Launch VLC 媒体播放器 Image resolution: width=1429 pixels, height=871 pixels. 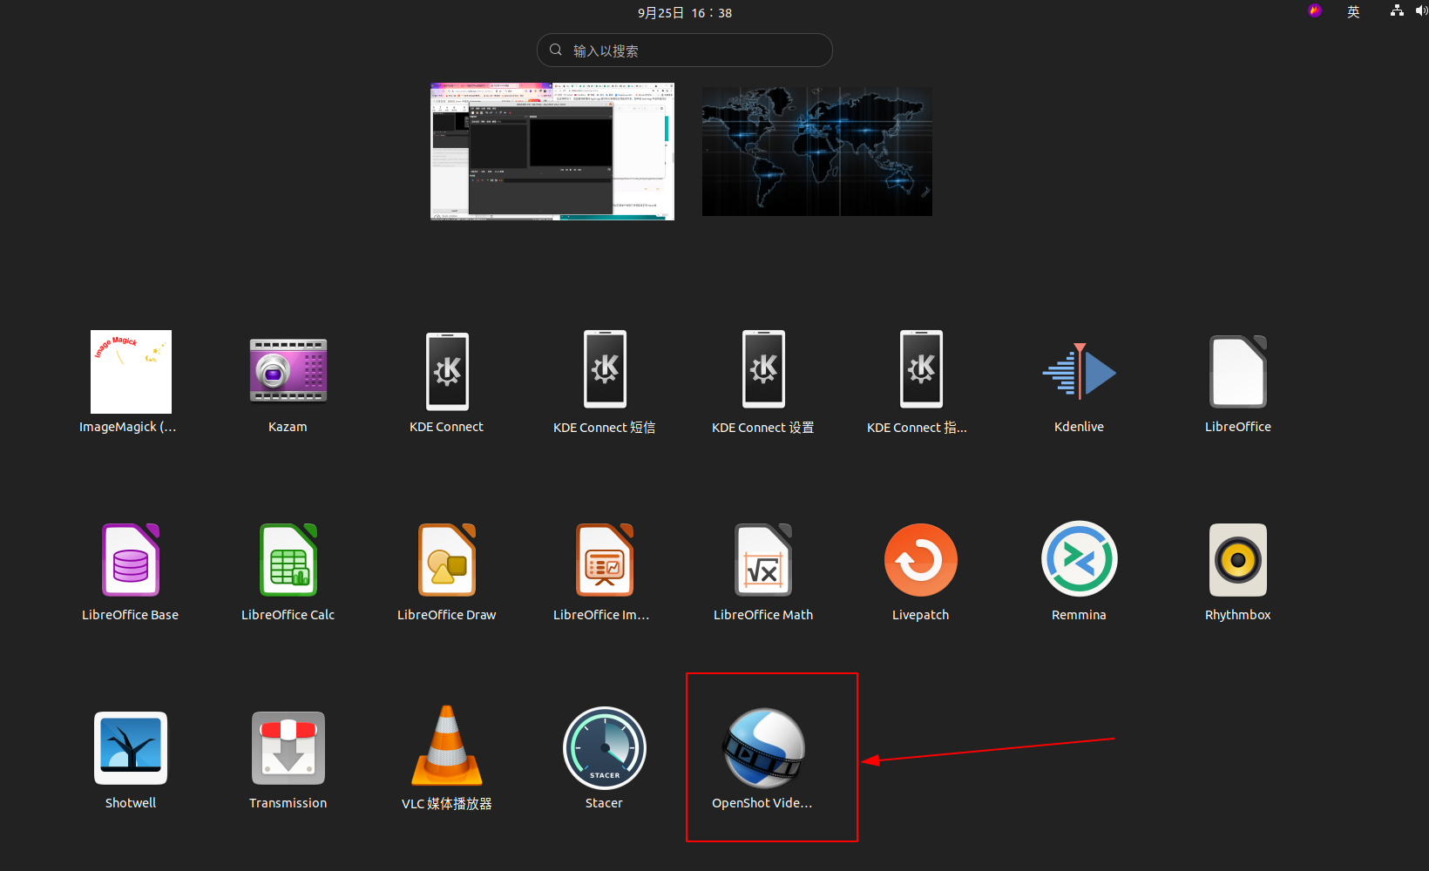coord(446,748)
